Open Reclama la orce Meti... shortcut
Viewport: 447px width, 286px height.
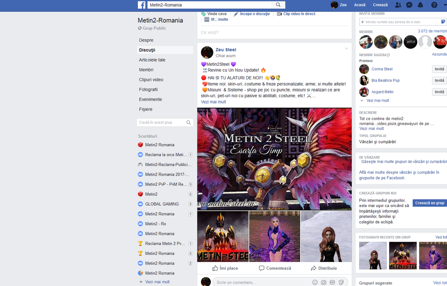[165, 155]
